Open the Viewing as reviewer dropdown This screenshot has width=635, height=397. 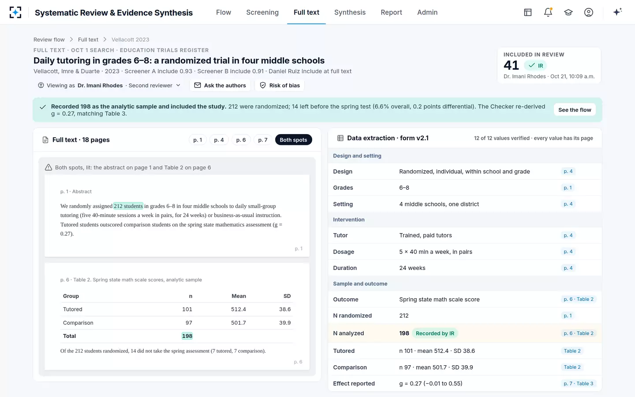[109, 85]
